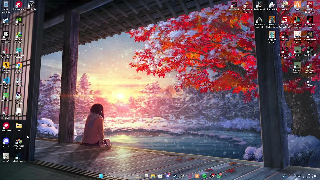Viewport: 320px width, 180px height.
Task: Select the Marvel's Spider-Man desktop icon
Action: [x=310, y=7]
